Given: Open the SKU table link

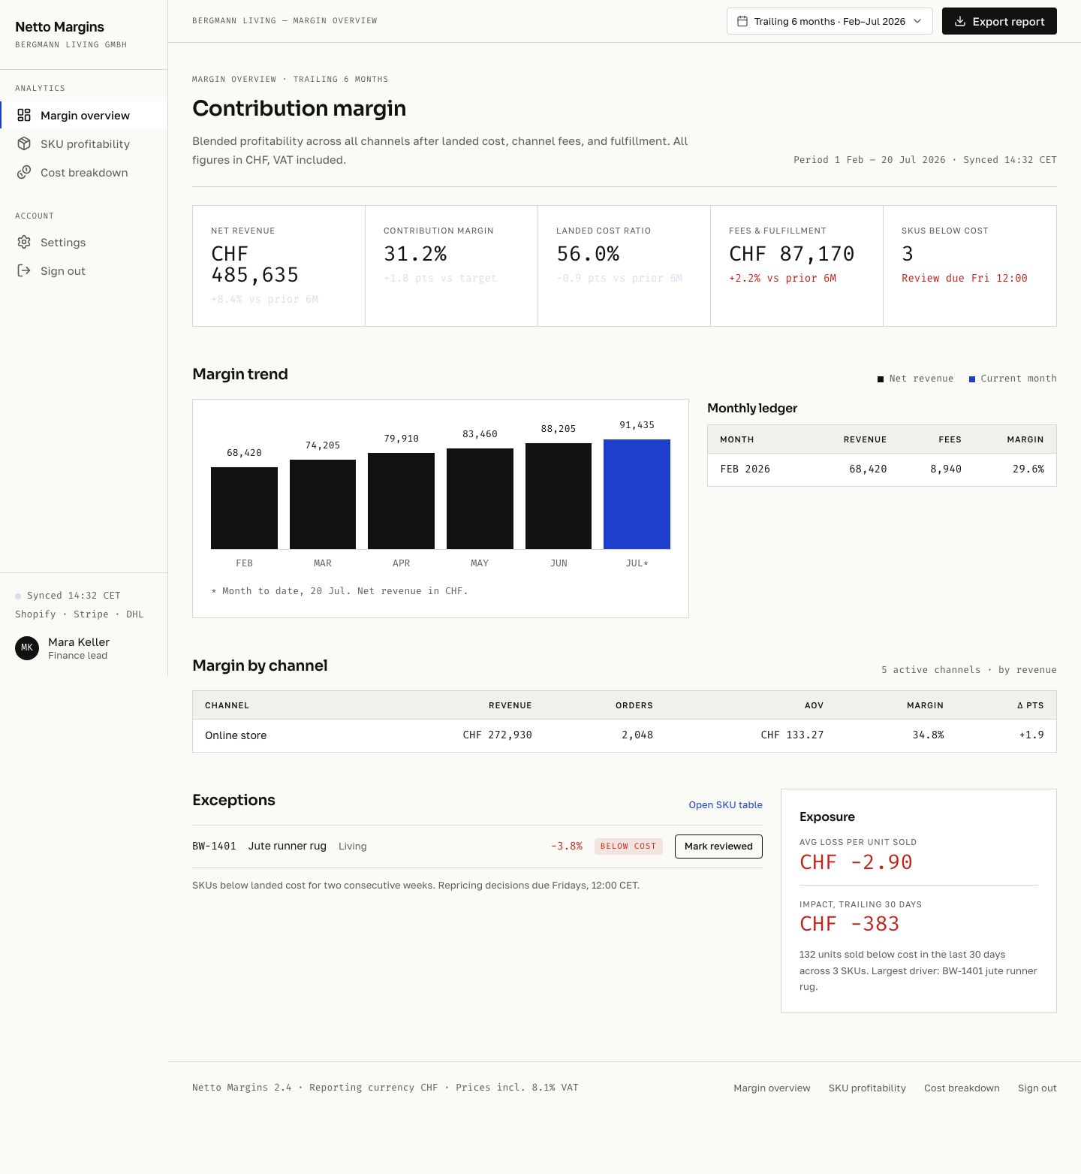Looking at the screenshot, I should click(x=725, y=804).
